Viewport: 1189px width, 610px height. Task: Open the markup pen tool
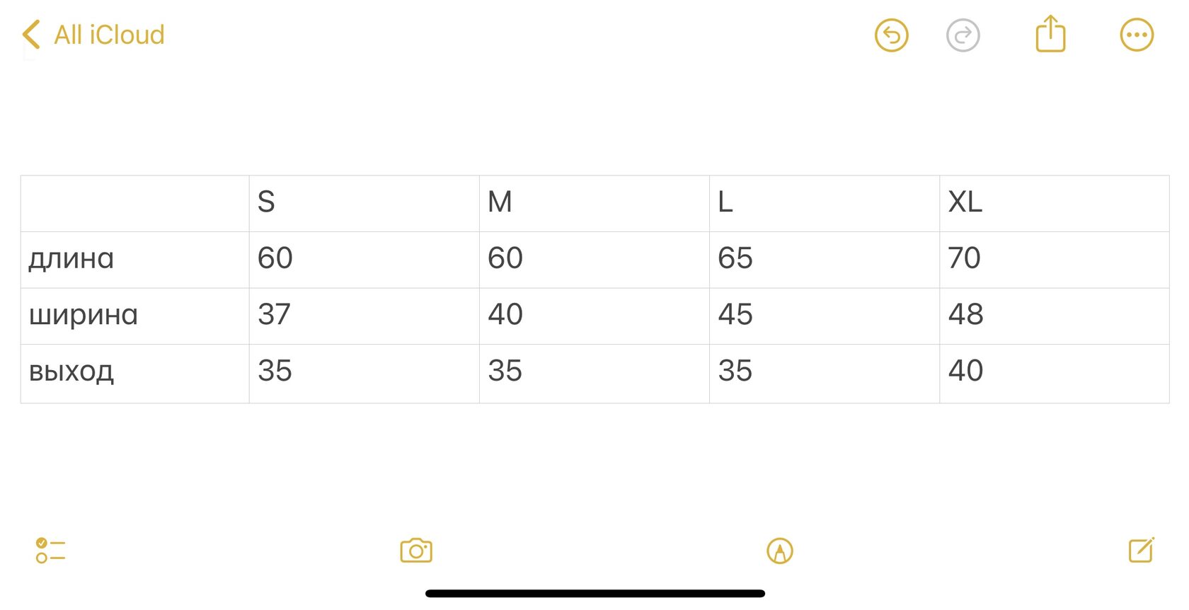pyautogui.click(x=780, y=551)
